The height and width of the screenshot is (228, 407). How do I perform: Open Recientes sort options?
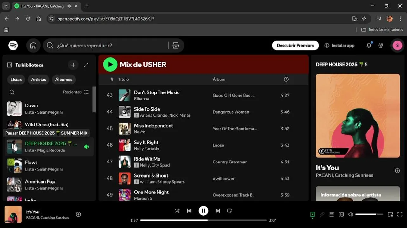point(76,92)
